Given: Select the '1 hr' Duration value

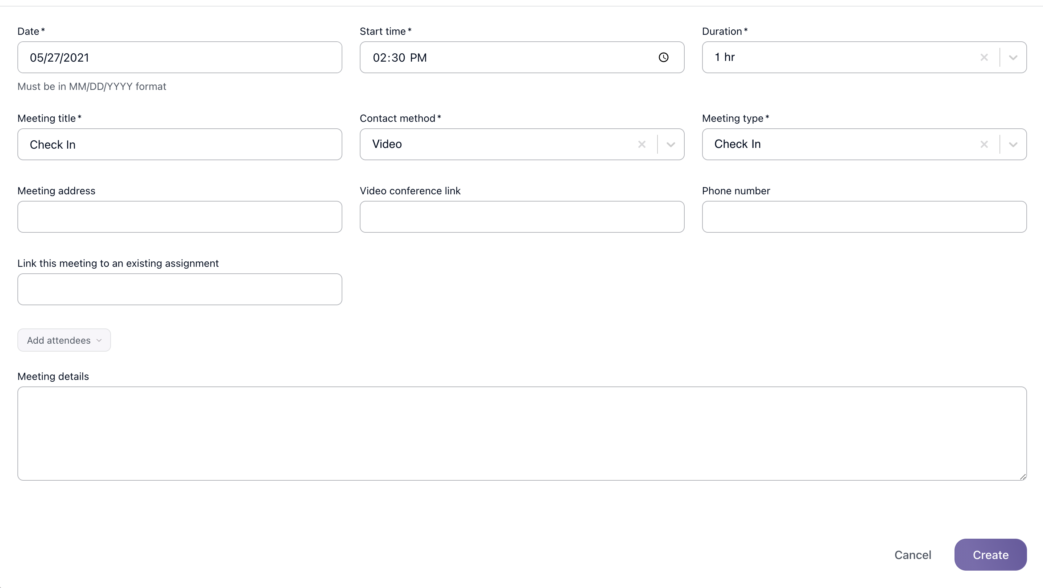Looking at the screenshot, I should [724, 57].
